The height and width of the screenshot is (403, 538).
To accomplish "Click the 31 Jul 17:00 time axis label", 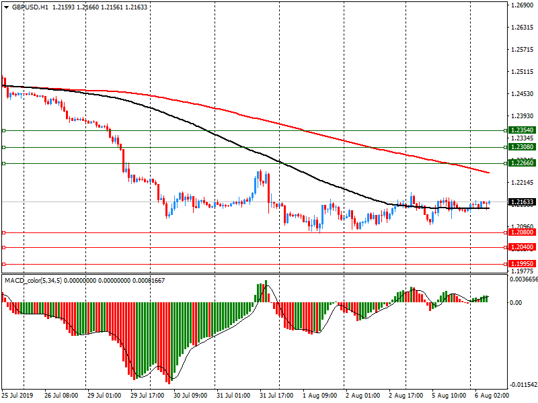I will tap(276, 396).
